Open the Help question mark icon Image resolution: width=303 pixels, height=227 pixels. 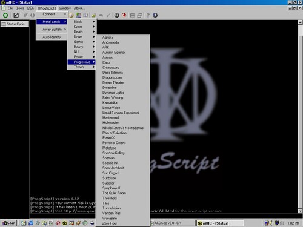click(x=148, y=15)
